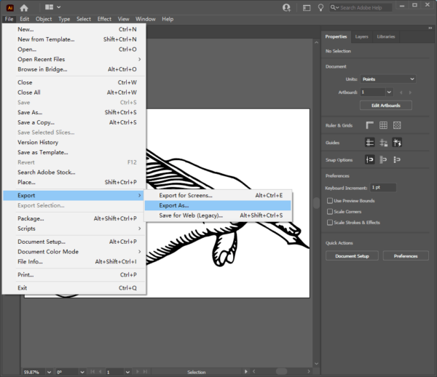Open the Effect menu in menu bar
Viewport: 437px width, 377px height.
[x=104, y=19]
